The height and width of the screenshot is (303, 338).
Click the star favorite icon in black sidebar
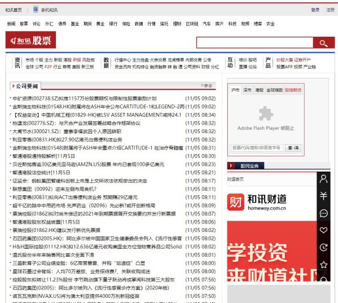pyautogui.click(x=323, y=265)
